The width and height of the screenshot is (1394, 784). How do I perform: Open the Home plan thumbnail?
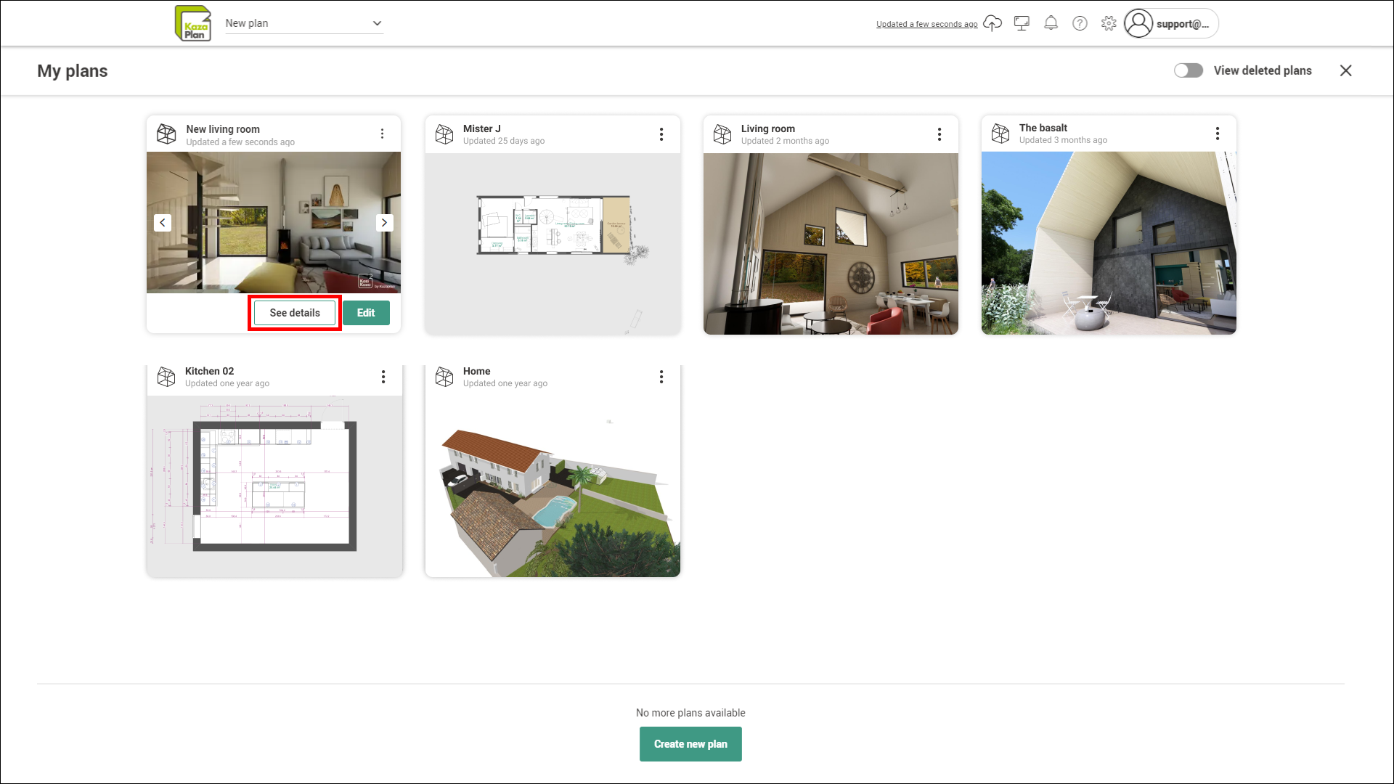(x=553, y=486)
